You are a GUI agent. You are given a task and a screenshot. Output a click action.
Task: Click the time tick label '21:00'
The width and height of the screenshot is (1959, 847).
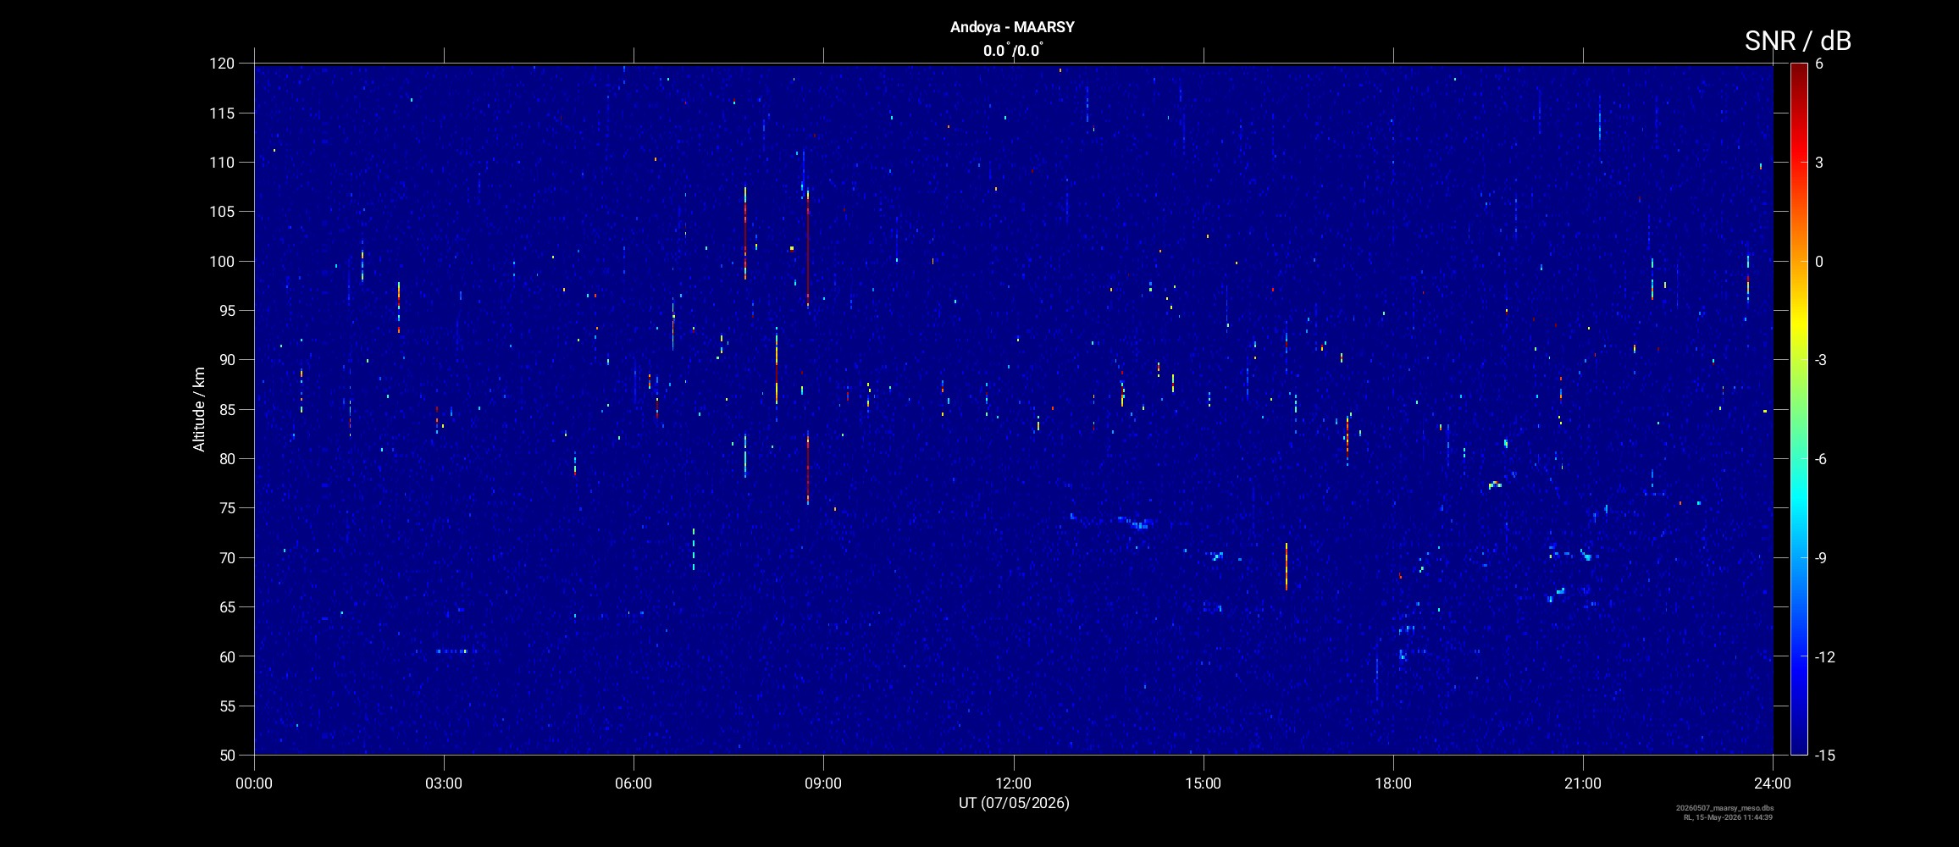pos(1583,783)
